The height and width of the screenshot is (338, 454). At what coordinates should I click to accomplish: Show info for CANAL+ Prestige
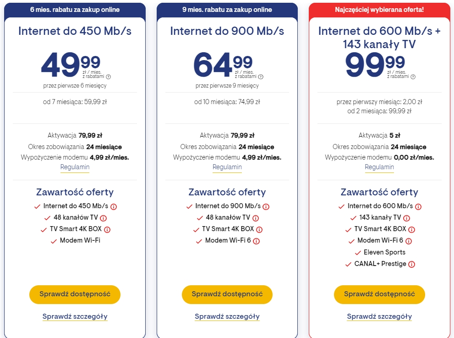pos(411,264)
